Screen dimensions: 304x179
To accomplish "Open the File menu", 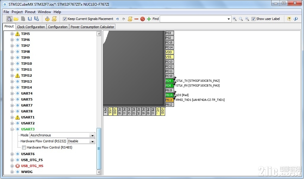I will [x=6, y=12].
